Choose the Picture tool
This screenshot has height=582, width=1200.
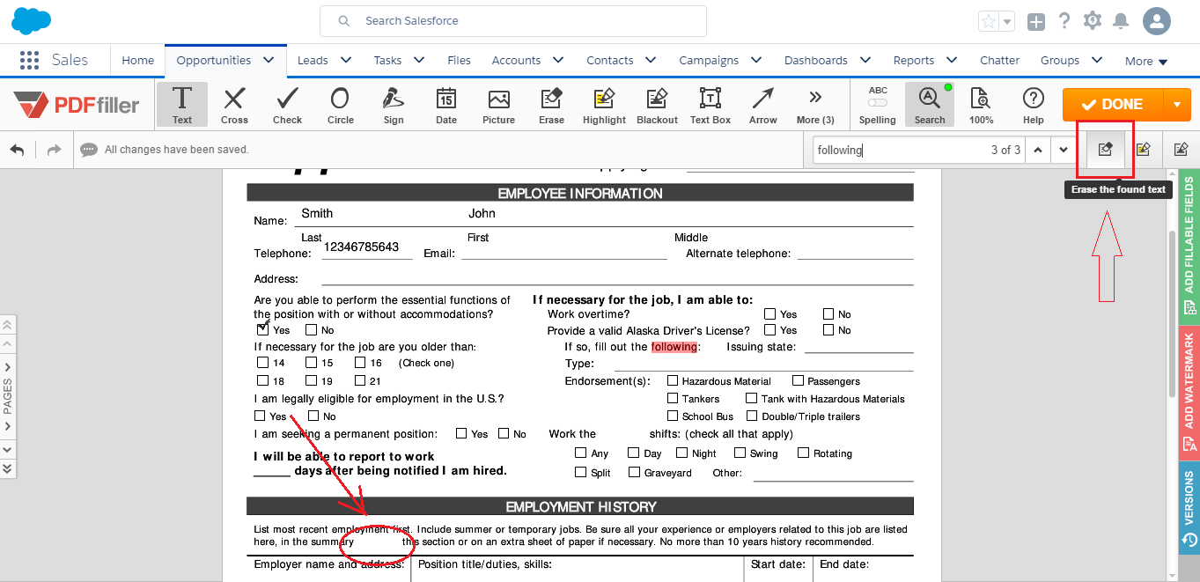click(x=499, y=104)
